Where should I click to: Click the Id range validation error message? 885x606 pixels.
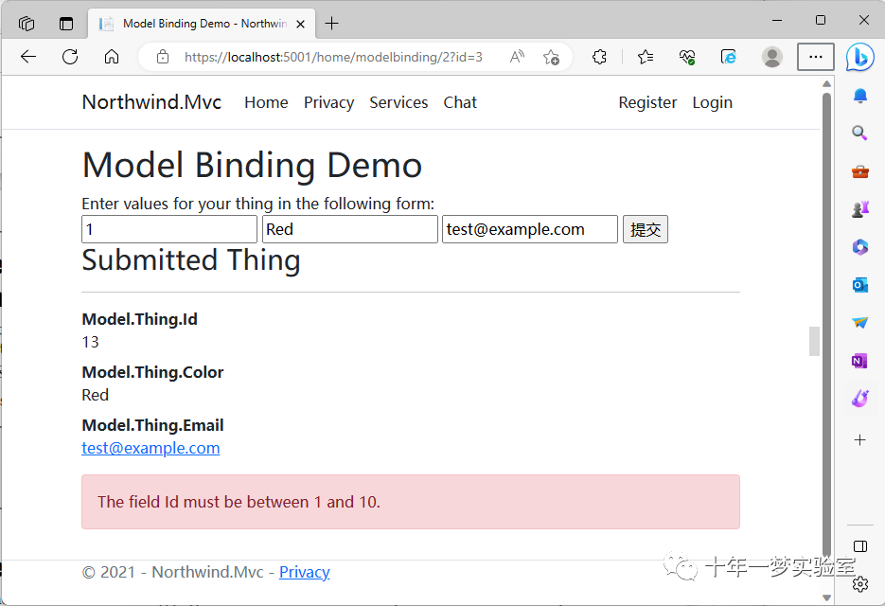point(239,502)
